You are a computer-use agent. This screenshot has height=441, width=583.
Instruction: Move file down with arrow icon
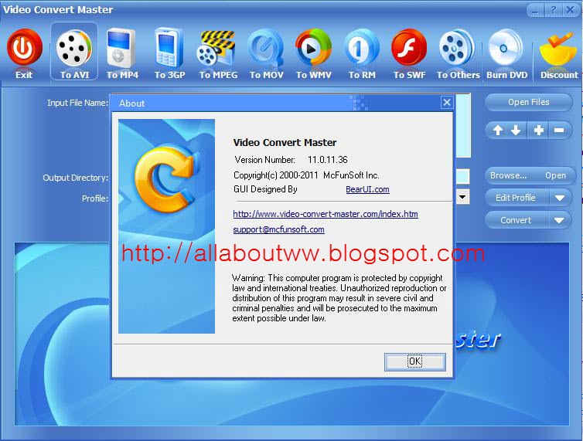click(516, 131)
